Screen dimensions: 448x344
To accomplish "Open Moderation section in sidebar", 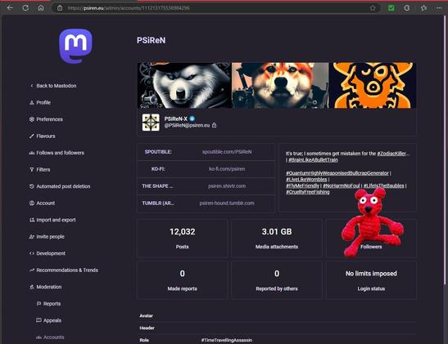I will 45,287.
